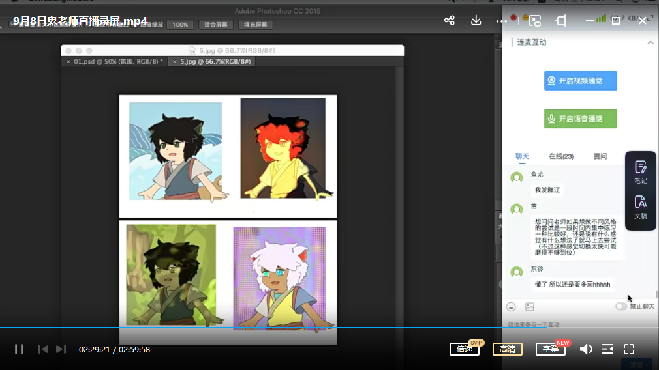Open the 笔记 notes sidebar tool
Screen dimensions: 659x370
point(641,172)
